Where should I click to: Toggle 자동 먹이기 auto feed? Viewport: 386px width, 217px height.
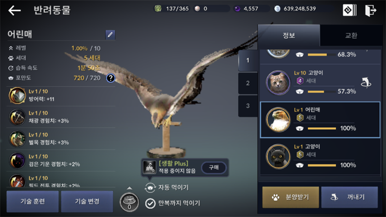150,188
